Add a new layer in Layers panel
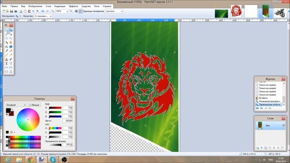 tap(257, 148)
